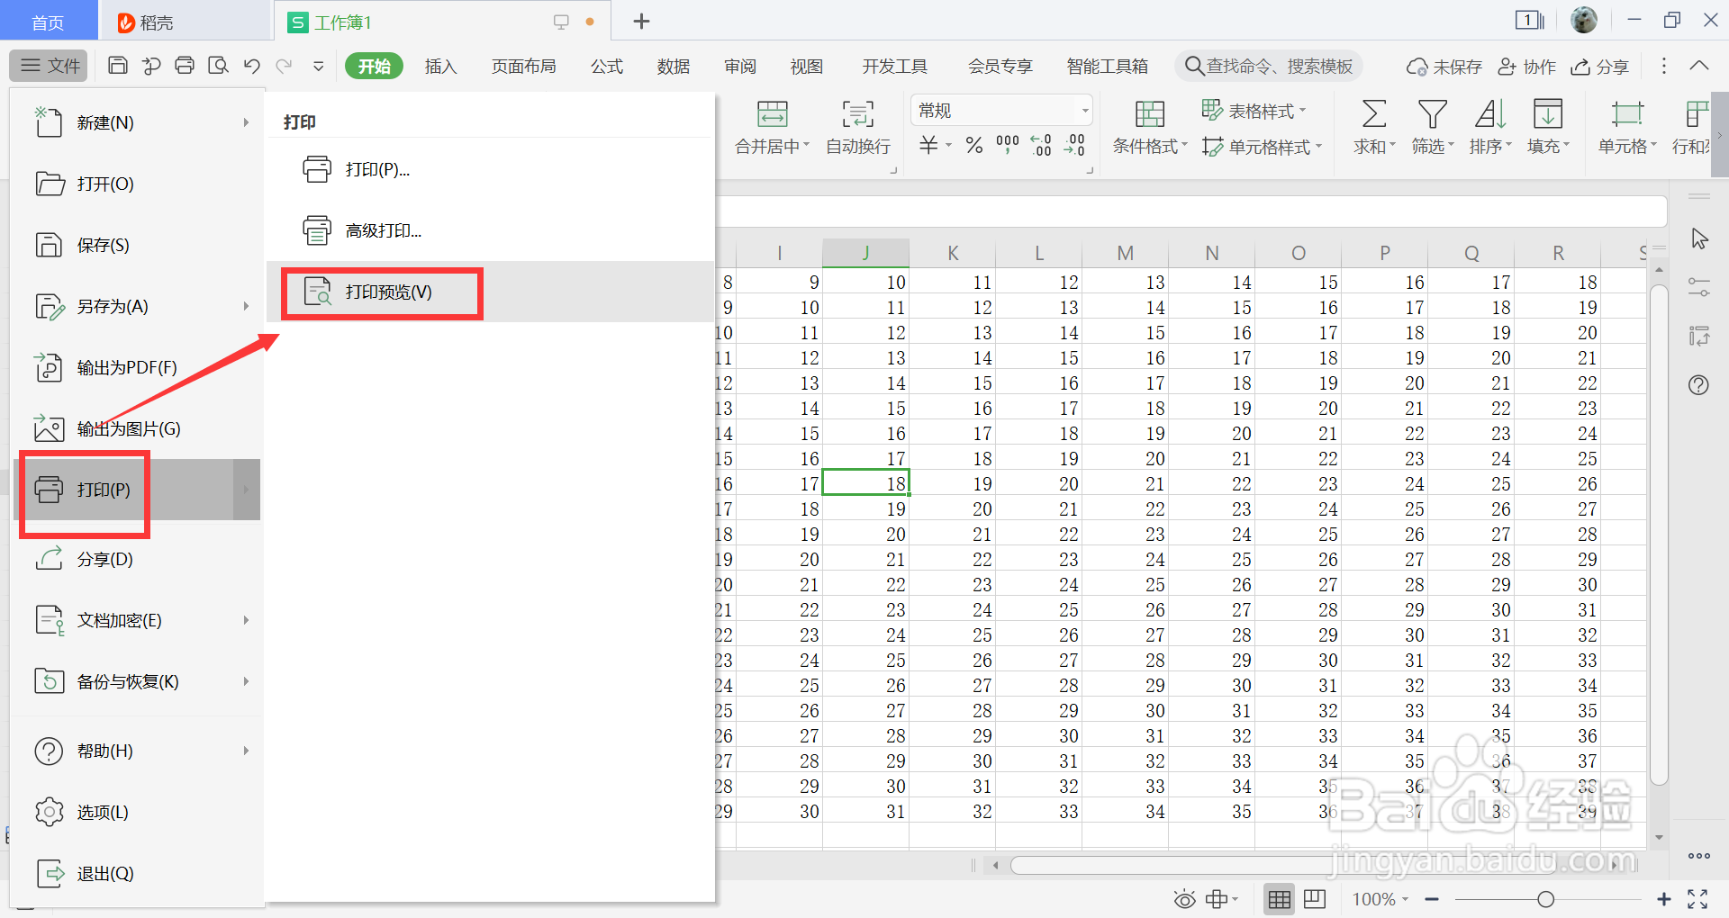Screen dimensions: 1729x918
Task: Select 分享(D) in the file menu
Action: (137, 559)
